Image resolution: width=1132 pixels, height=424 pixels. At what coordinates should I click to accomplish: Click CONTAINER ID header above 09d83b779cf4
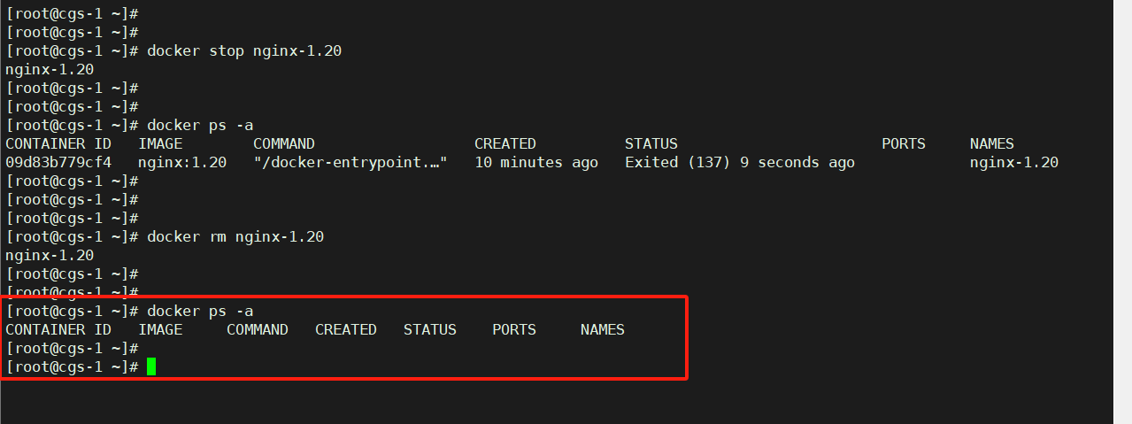pyautogui.click(x=58, y=143)
